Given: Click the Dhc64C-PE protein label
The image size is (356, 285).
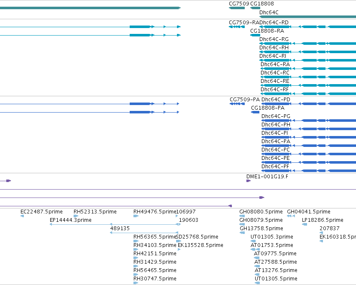Looking at the screenshot, I should pos(276,158).
